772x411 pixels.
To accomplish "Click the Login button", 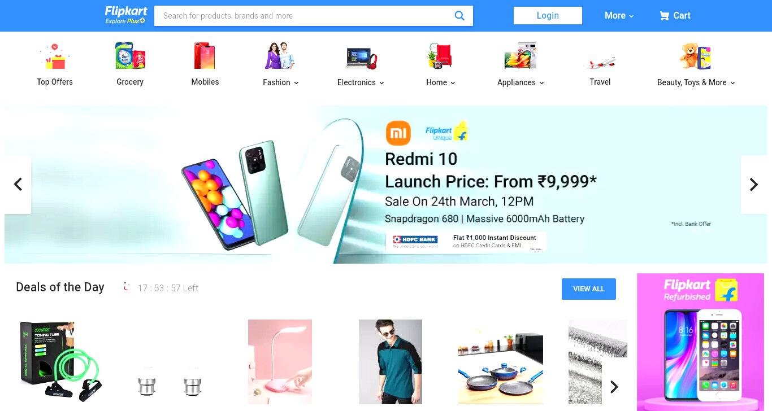I will (x=548, y=16).
